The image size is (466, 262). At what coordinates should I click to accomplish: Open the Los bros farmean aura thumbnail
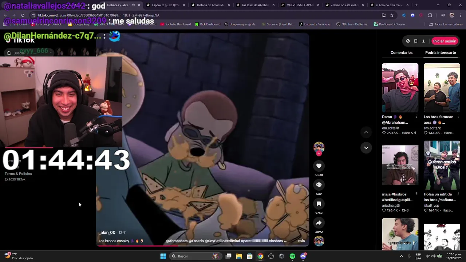point(442,88)
